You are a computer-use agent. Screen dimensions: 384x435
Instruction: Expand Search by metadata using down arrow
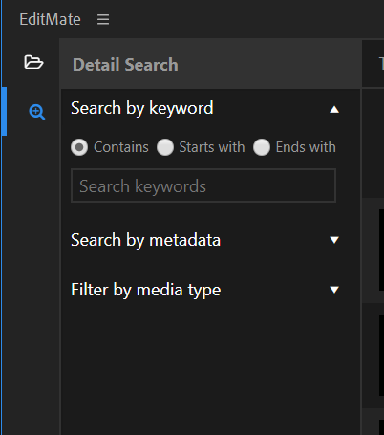coord(334,240)
